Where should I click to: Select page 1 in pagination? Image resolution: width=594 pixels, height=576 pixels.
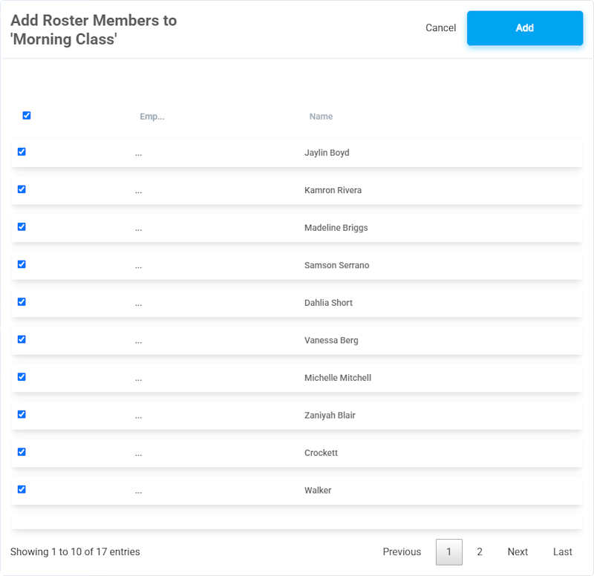(448, 552)
